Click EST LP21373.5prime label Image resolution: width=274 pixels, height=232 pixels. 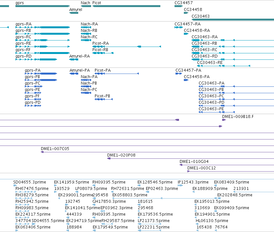[x=154, y=221]
